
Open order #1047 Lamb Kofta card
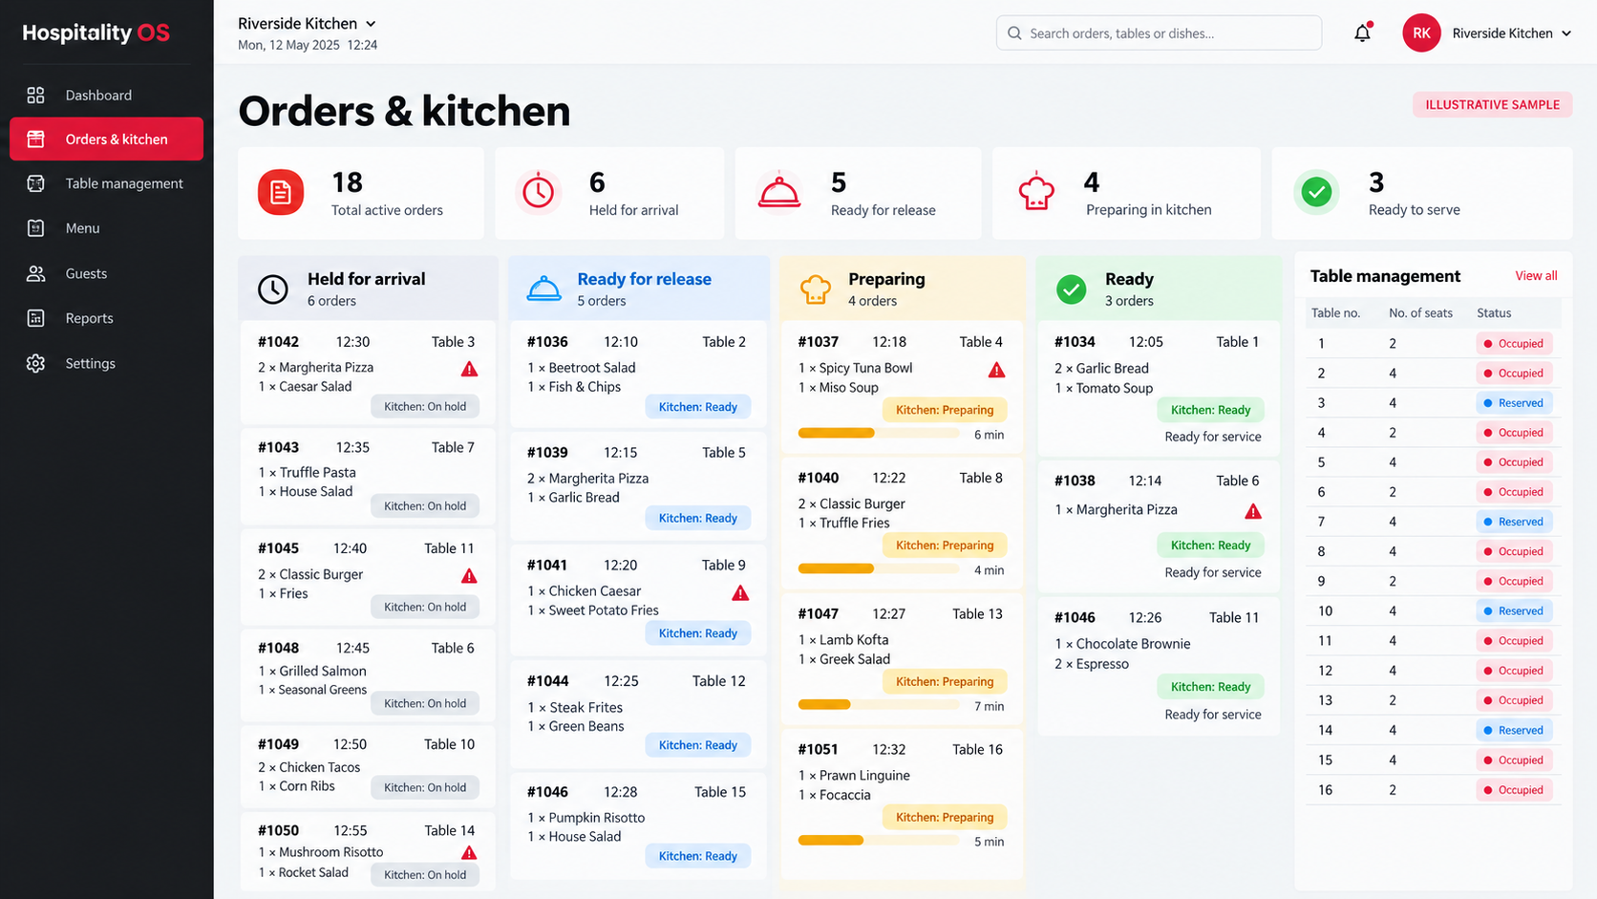(x=901, y=659)
